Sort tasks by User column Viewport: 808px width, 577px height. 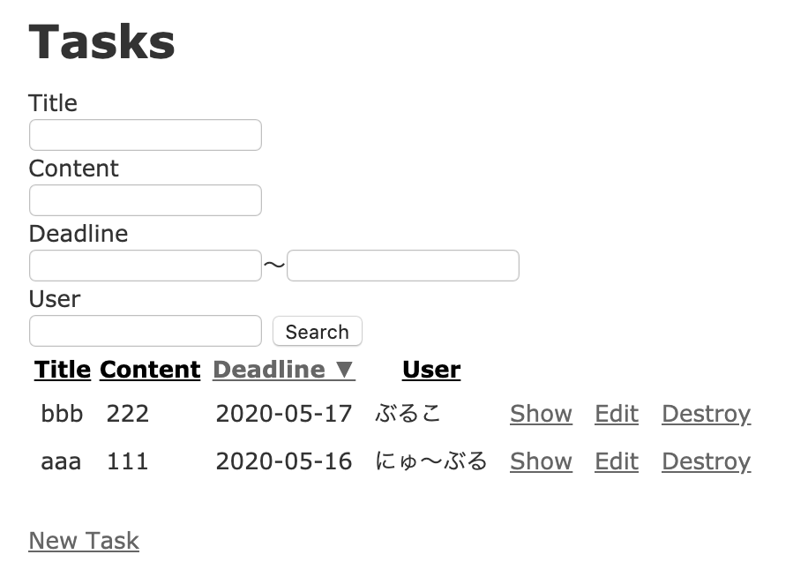coord(431,370)
